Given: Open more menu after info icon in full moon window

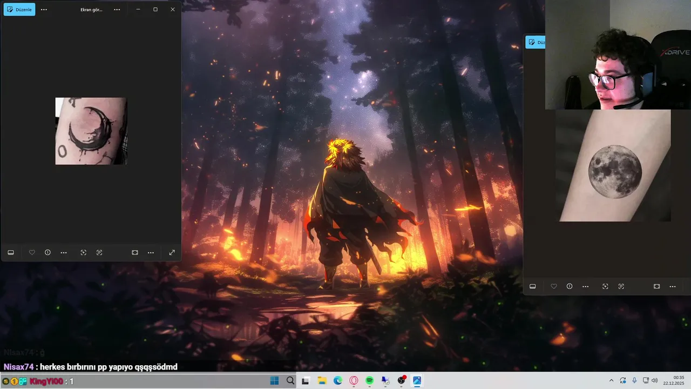Looking at the screenshot, I should (585, 286).
